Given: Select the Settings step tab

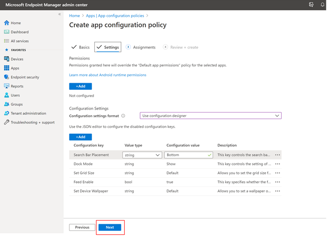Looking at the screenshot, I should [108, 47].
